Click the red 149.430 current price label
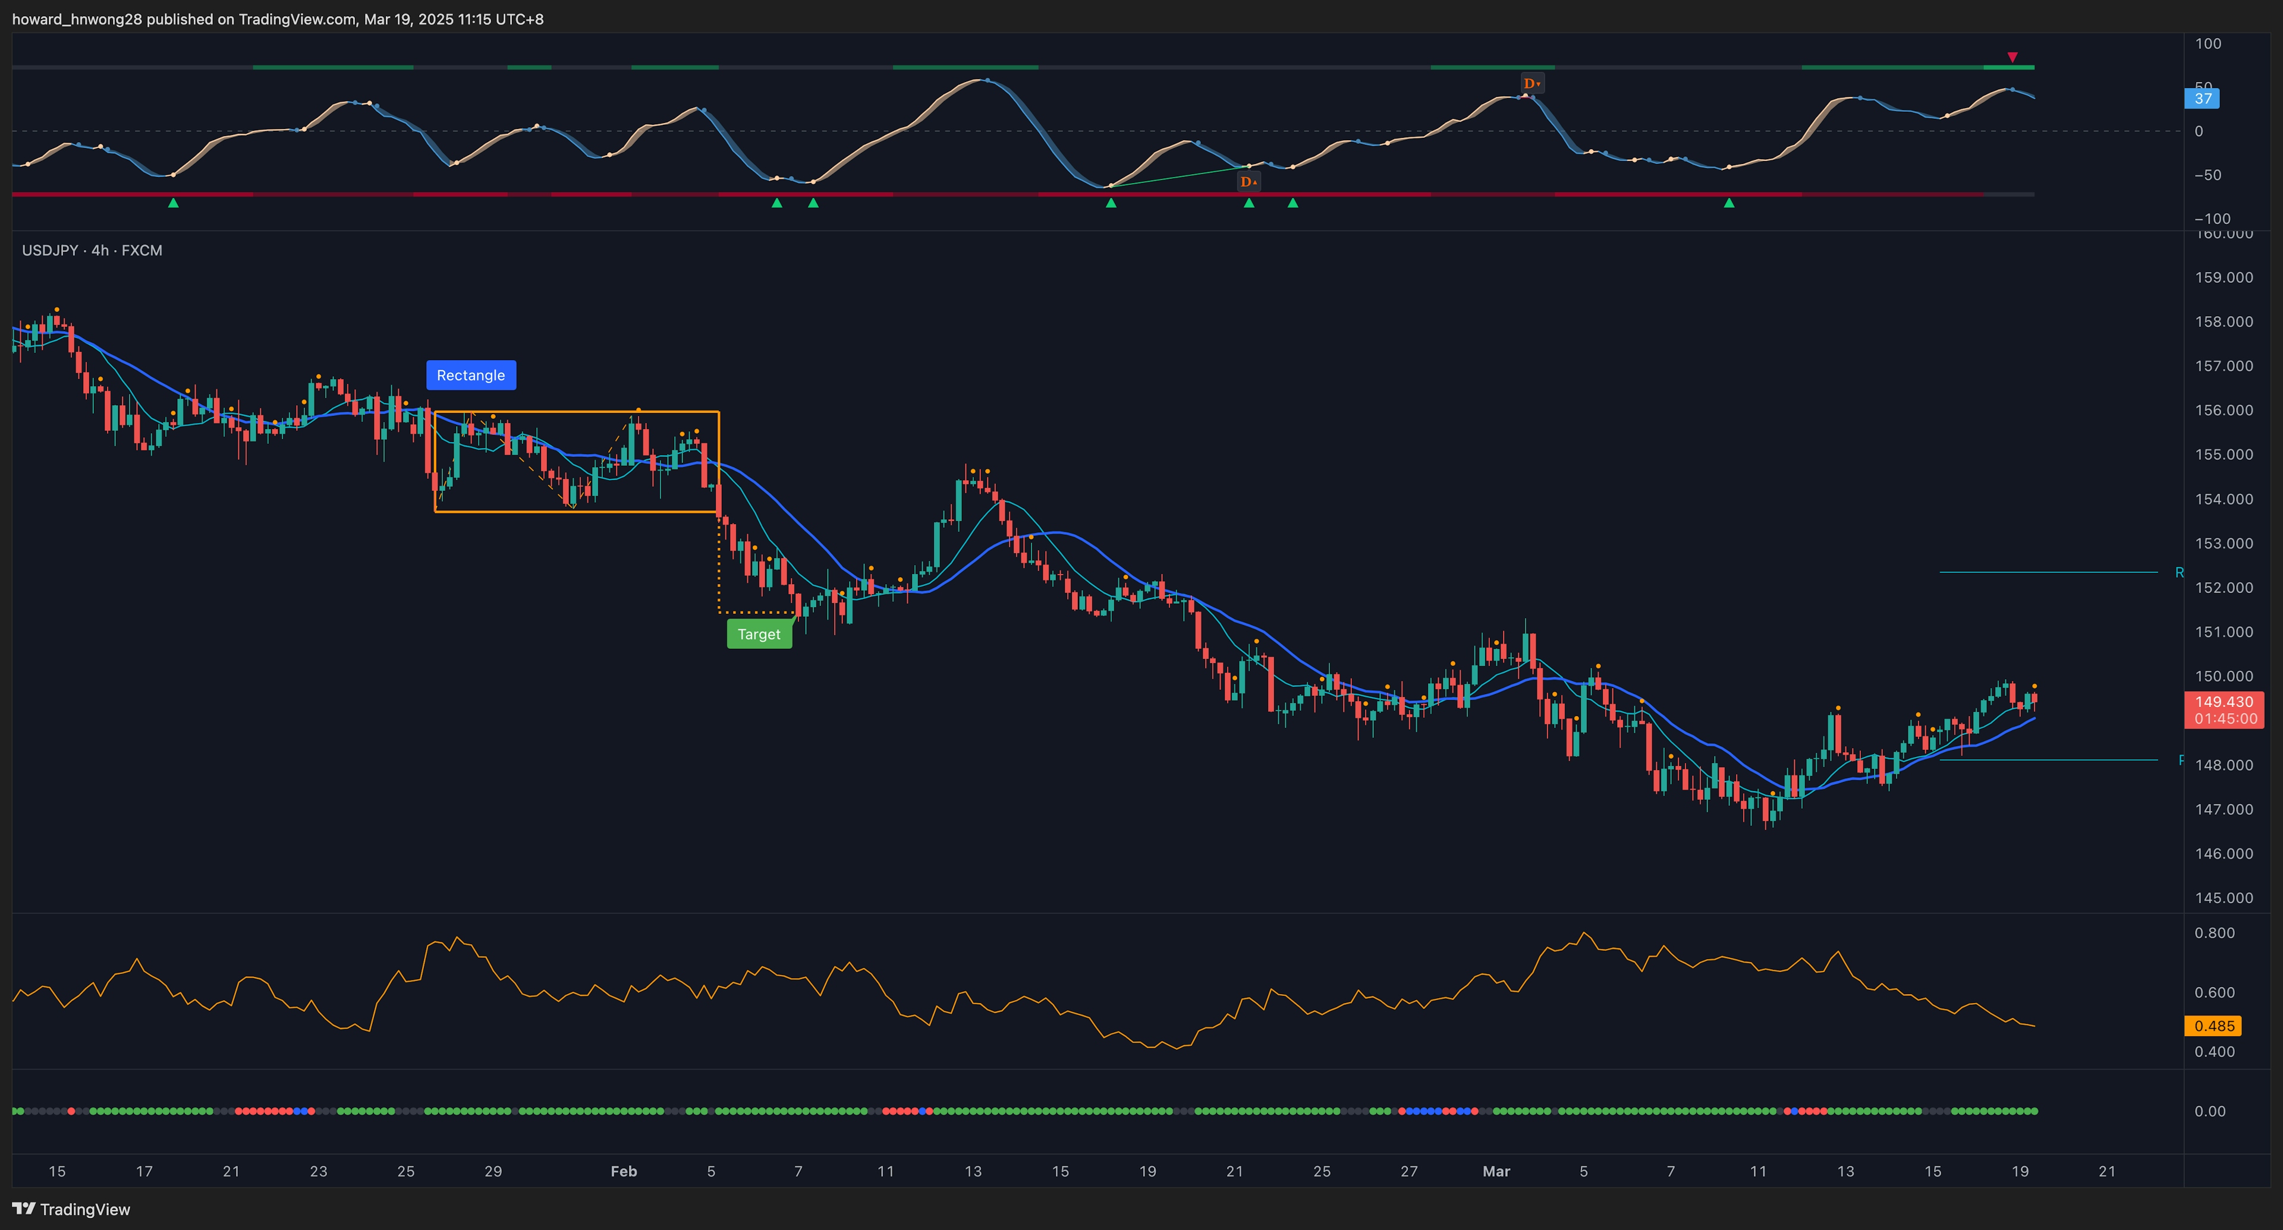 [x=2224, y=701]
